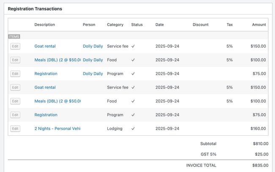Click the Category column header
275x172 pixels.
coord(115,24)
